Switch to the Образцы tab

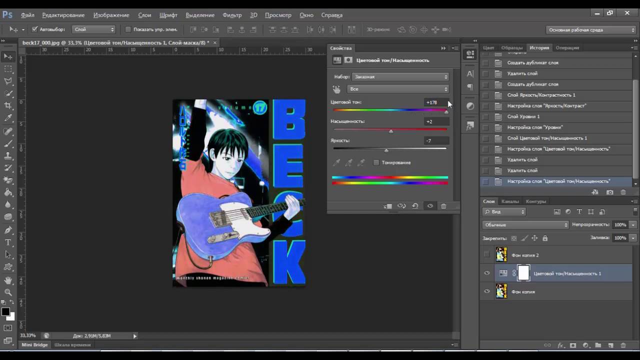[511, 48]
